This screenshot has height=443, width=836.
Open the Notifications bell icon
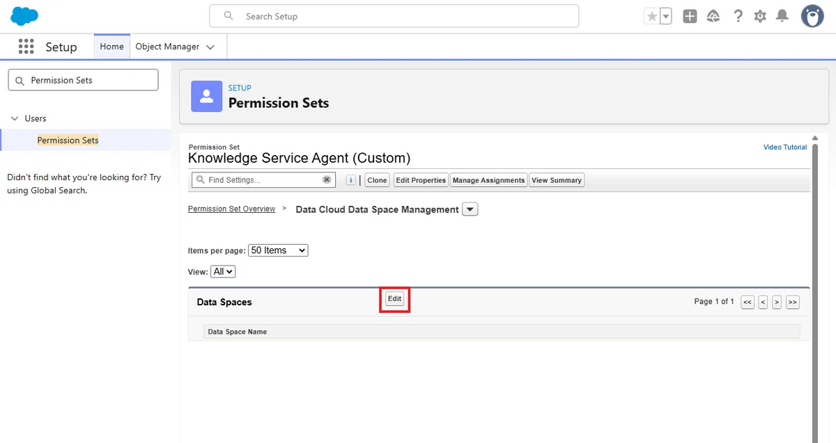pyautogui.click(x=782, y=17)
